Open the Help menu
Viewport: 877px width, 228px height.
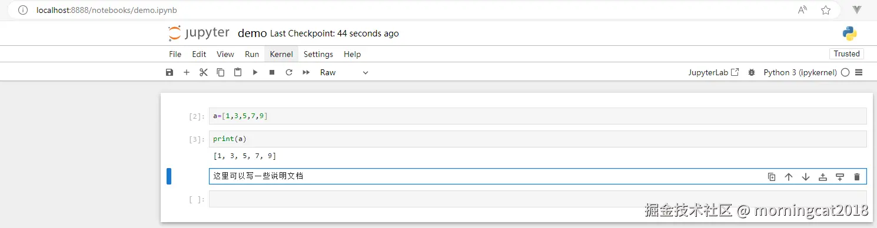[352, 54]
